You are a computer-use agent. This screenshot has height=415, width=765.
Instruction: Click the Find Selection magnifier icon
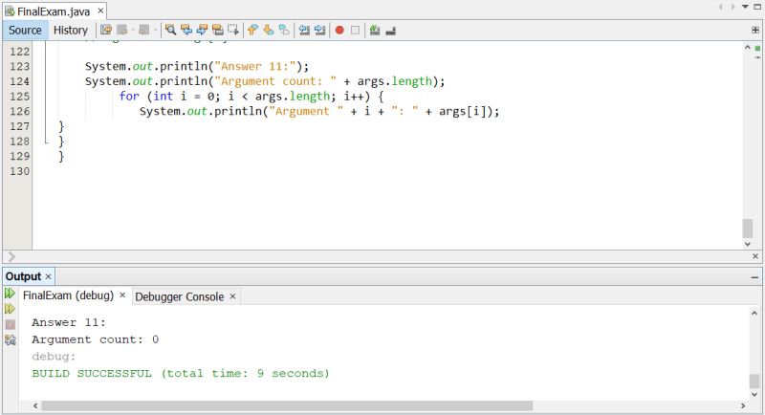[x=170, y=31]
